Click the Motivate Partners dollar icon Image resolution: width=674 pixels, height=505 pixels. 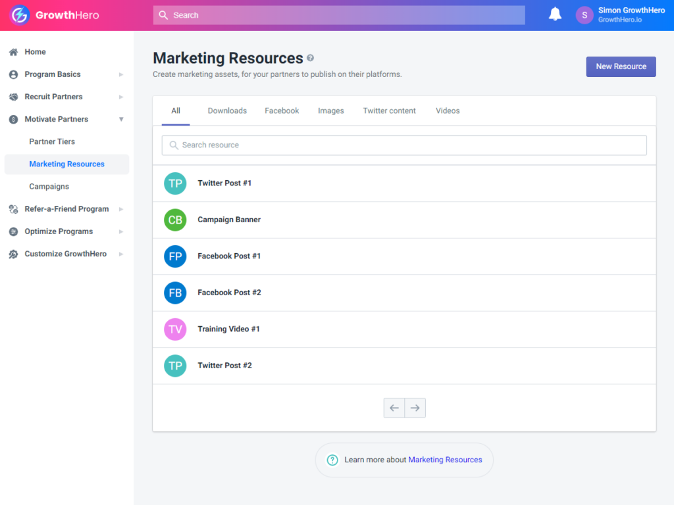[x=13, y=119]
